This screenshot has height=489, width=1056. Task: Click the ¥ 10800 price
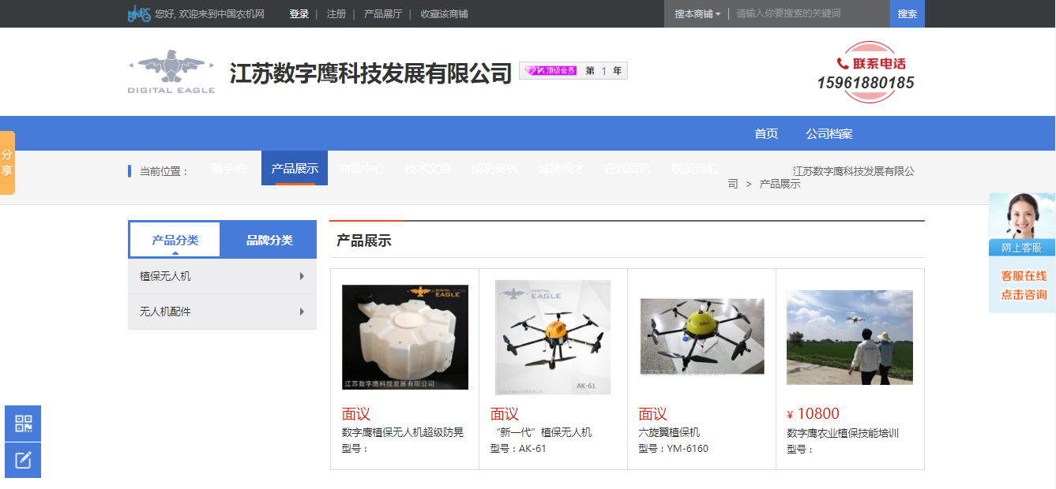tap(814, 414)
